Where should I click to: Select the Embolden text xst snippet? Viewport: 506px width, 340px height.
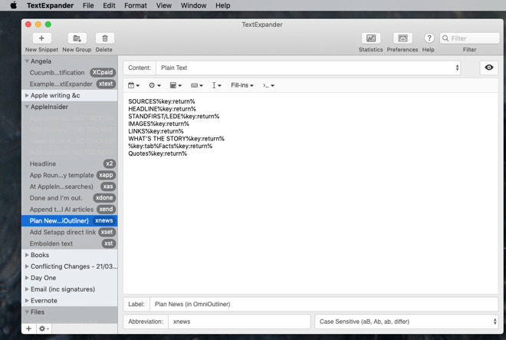point(70,243)
